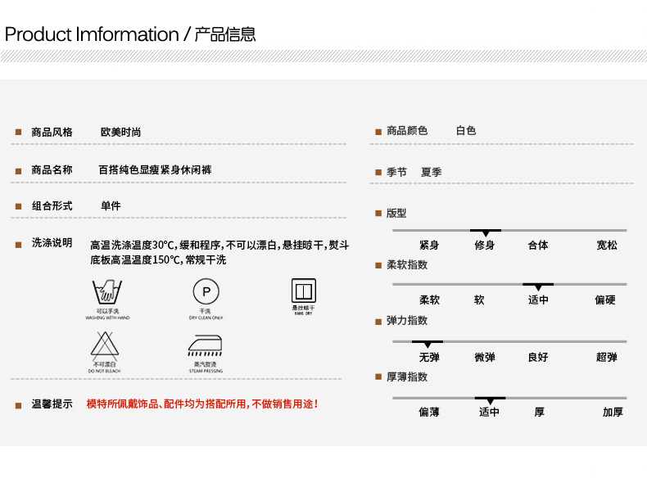Click the hang dry square icon
Viewport: 647px width, 478px height.
[x=304, y=291]
